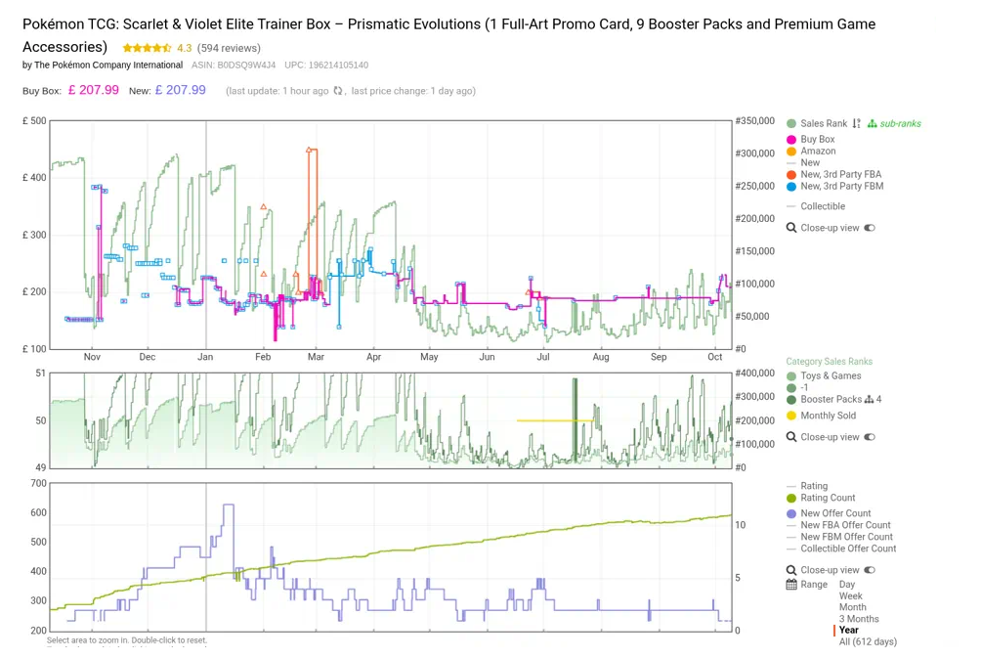Click the New £ 207.99 price
Viewport: 981px width, 659px height.
180,90
